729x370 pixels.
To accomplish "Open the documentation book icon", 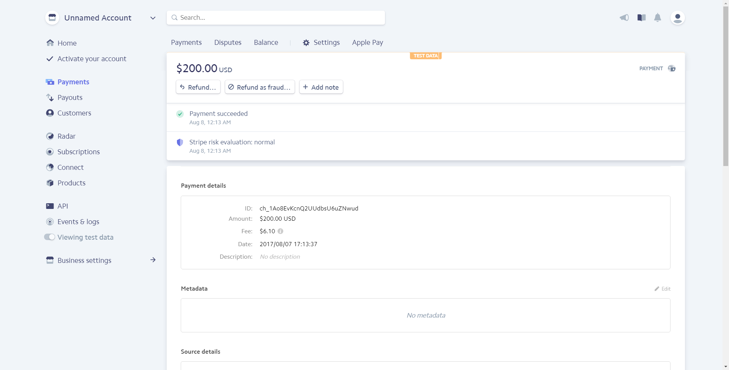I will pos(641,17).
